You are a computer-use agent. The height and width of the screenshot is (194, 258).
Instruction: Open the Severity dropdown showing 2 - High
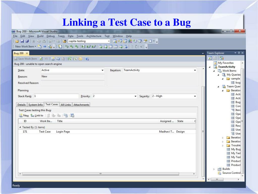point(195,96)
